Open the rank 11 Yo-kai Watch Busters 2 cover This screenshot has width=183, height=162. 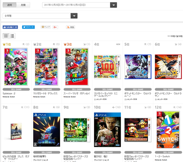point(138,130)
